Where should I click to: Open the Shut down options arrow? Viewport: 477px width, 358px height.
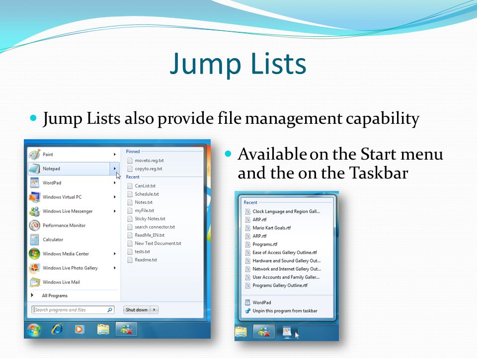(x=155, y=310)
